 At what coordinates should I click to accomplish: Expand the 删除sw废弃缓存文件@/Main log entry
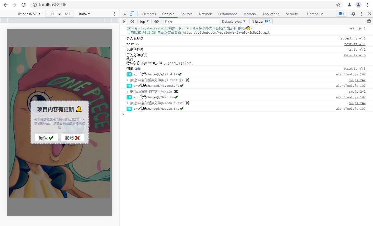click(x=128, y=92)
